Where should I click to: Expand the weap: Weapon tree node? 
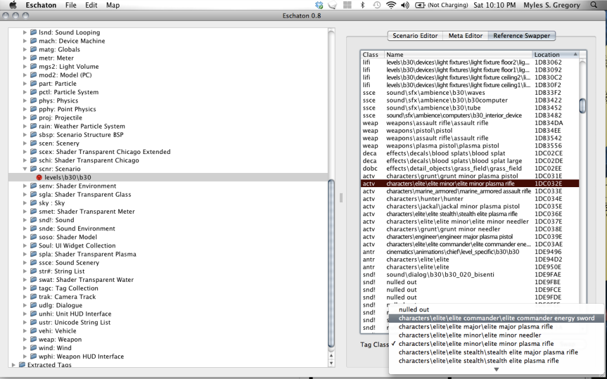pos(25,339)
